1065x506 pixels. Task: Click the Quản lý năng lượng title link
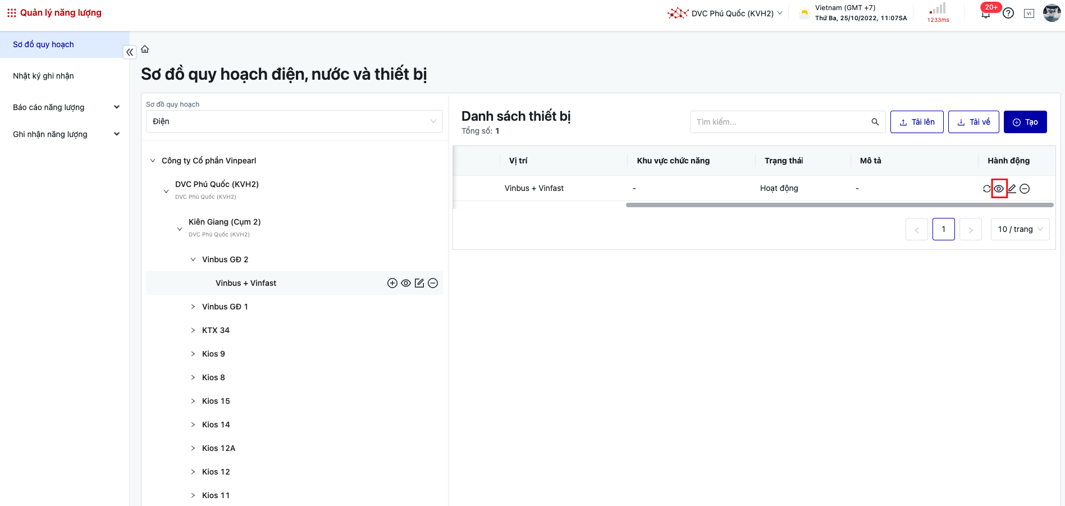click(x=61, y=12)
